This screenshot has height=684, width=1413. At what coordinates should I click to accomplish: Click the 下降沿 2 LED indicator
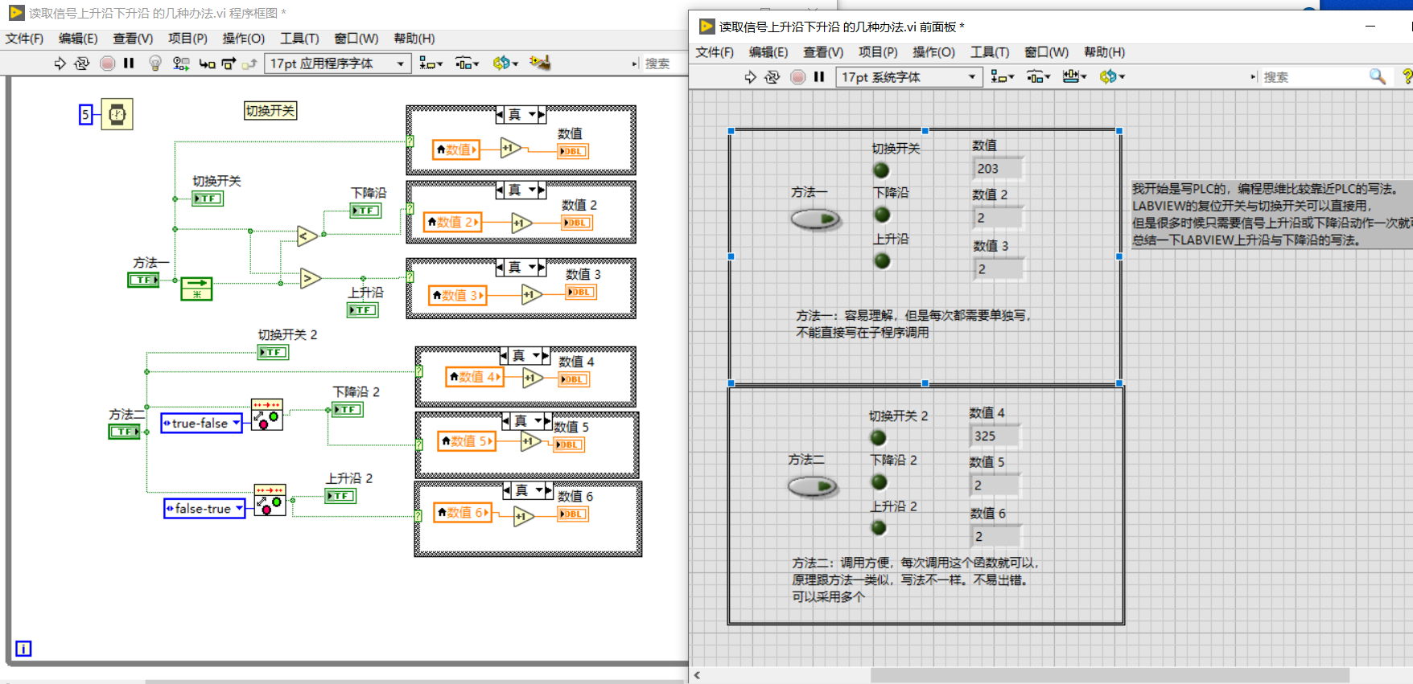(880, 482)
